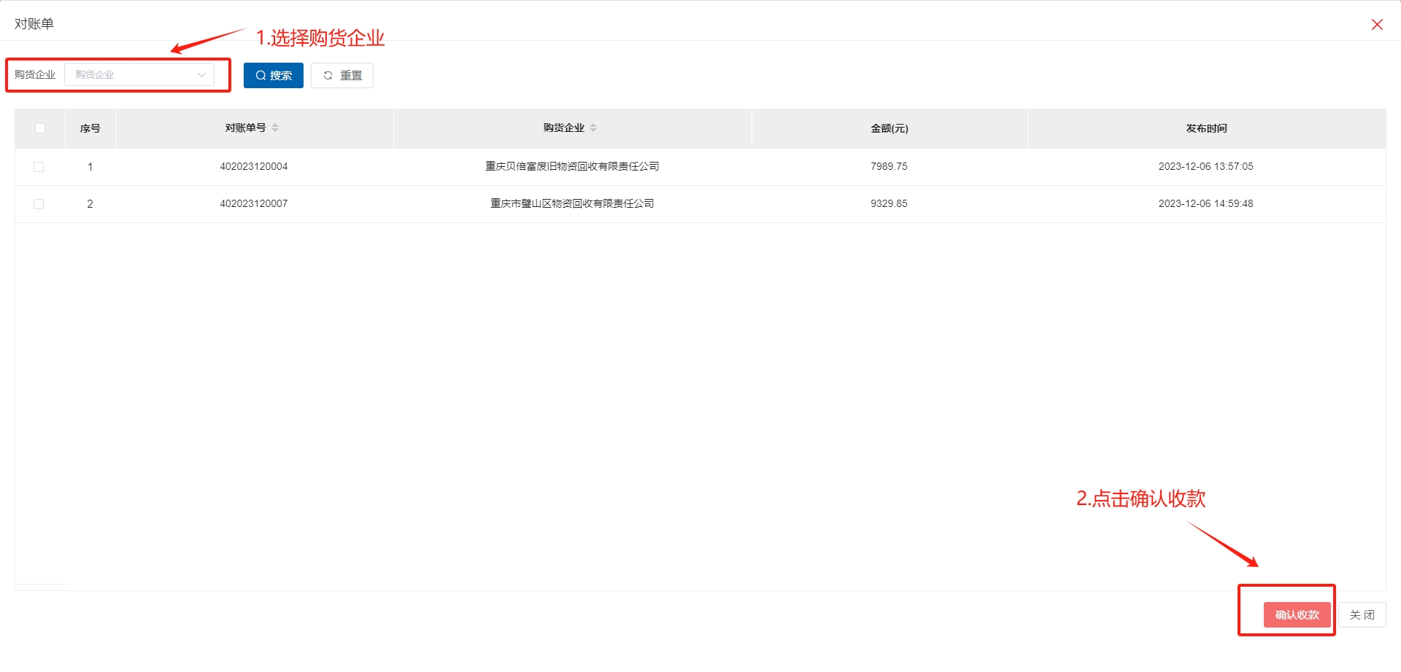Click the 重置 reset button
Image resolution: width=1401 pixels, height=672 pixels.
(342, 76)
